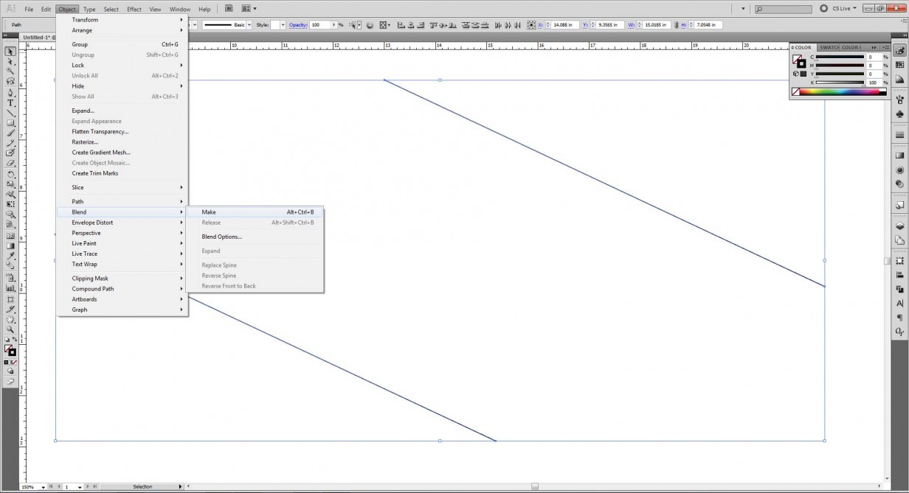Screen dimensions: 909x493
Task: Pick the Zoom tool
Action: click(10, 329)
